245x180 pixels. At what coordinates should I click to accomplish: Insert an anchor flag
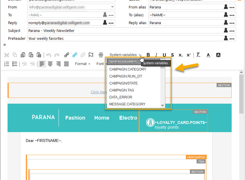pos(91,55)
